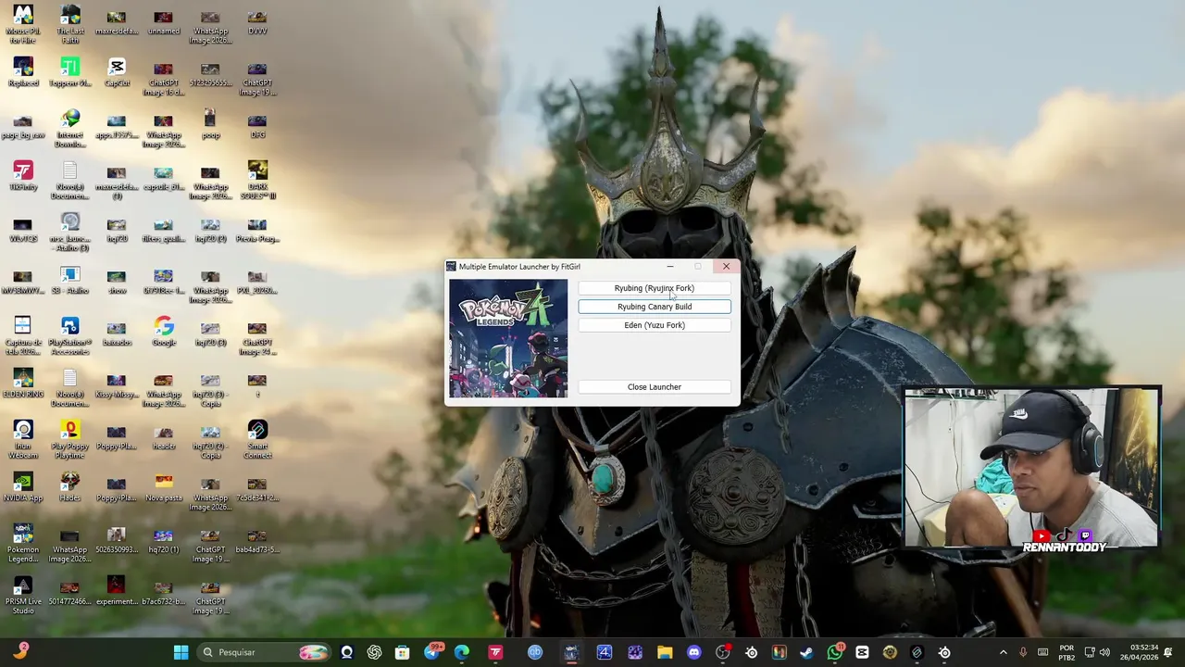Open CapCut from the taskbar

(862, 652)
